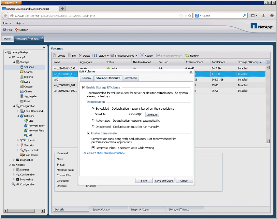Open the Help menu dropdown
This screenshot has height=219, width=277.
click(20, 23)
